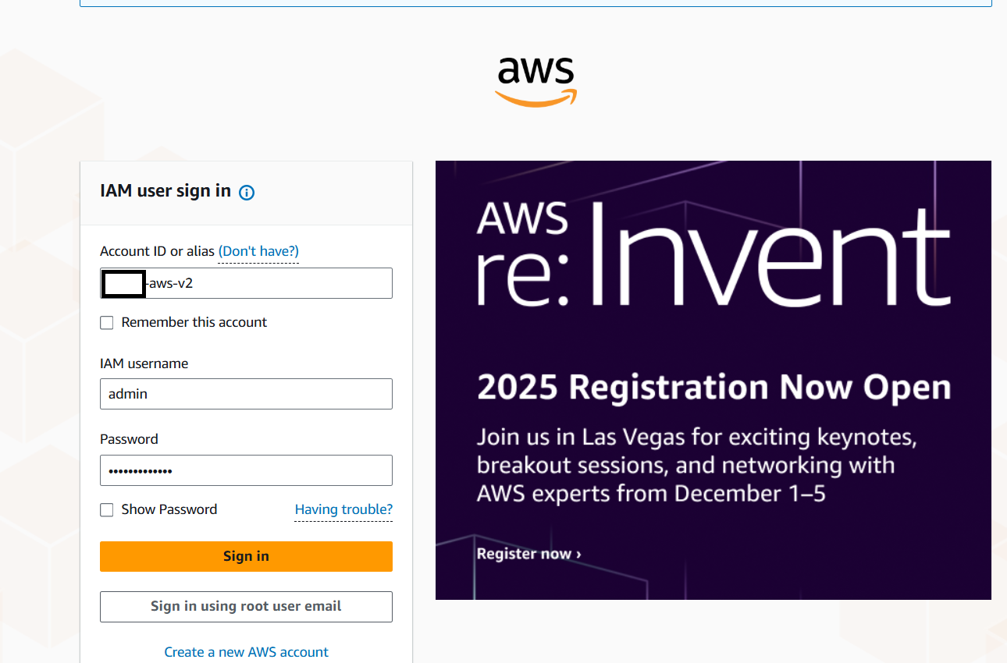Click the "2025 Registration Now Open" banner headline
The height and width of the screenshot is (663, 1007).
[x=713, y=387]
